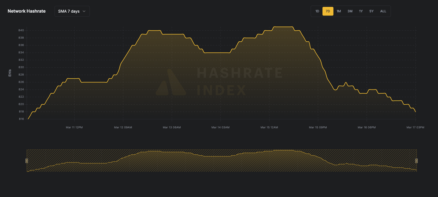Click the Mar 12 09AM axis label
438x197 pixels.
click(x=123, y=127)
